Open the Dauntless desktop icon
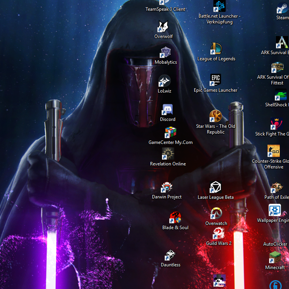 coord(170,255)
